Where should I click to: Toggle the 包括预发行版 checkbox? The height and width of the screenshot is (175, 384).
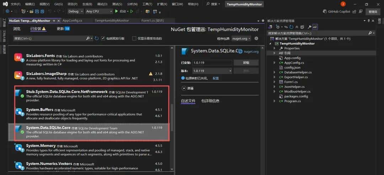click(x=103, y=38)
